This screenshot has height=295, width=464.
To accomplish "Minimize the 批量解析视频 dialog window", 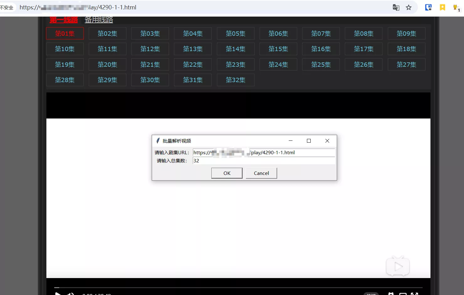I will 291,141.
